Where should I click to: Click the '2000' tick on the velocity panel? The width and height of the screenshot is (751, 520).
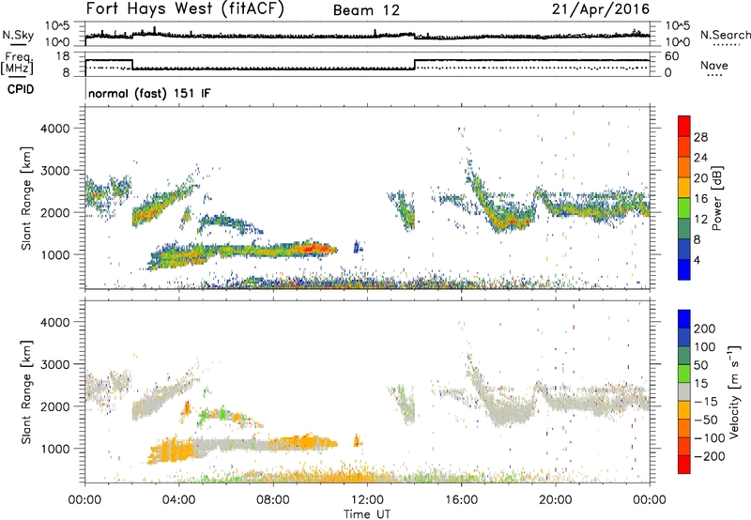pos(55,406)
